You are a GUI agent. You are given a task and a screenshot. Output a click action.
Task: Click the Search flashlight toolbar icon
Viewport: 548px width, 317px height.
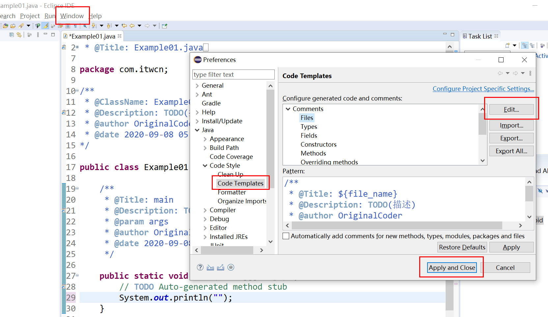[21, 26]
